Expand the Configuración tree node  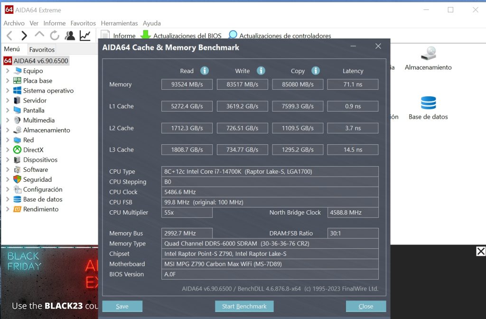(8, 189)
